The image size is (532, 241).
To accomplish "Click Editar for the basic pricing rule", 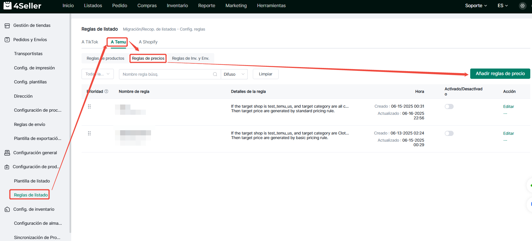I will point(509,133).
